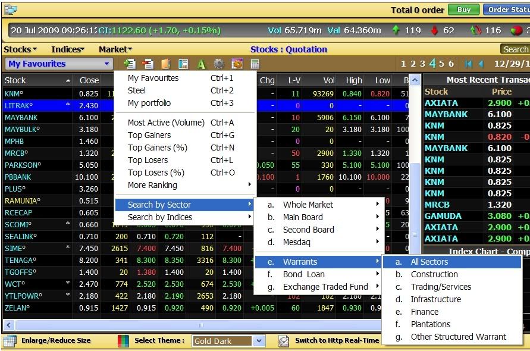The image size is (530, 351).
Task: Go to previous page arrow icon
Action: click(x=481, y=64)
